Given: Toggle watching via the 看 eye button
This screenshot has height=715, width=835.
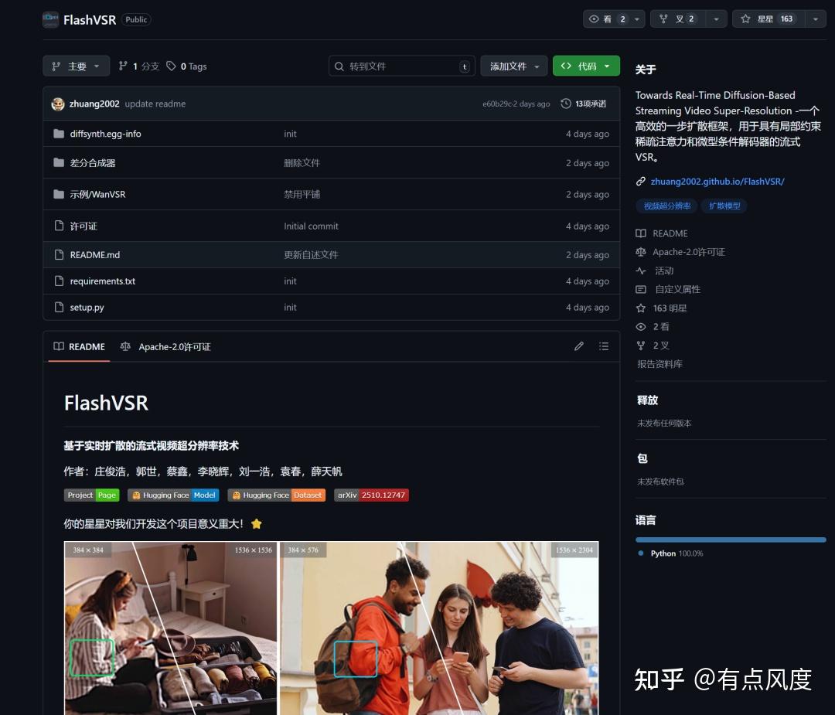Looking at the screenshot, I should tap(608, 19).
